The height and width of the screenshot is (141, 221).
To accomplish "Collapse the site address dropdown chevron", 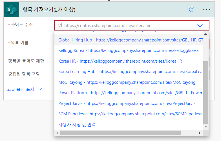I will pos(200,26).
